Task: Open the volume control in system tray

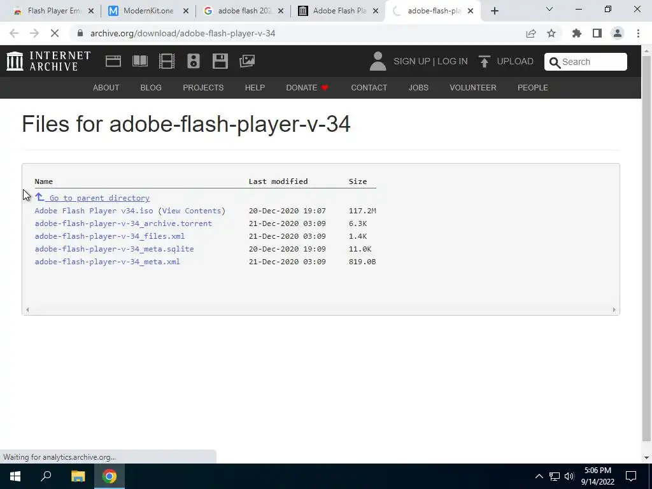Action: [569, 476]
